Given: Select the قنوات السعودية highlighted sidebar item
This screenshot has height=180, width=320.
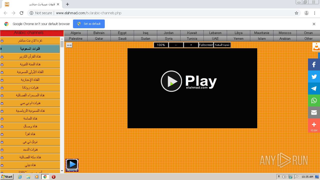Looking at the screenshot, I should [30, 48].
